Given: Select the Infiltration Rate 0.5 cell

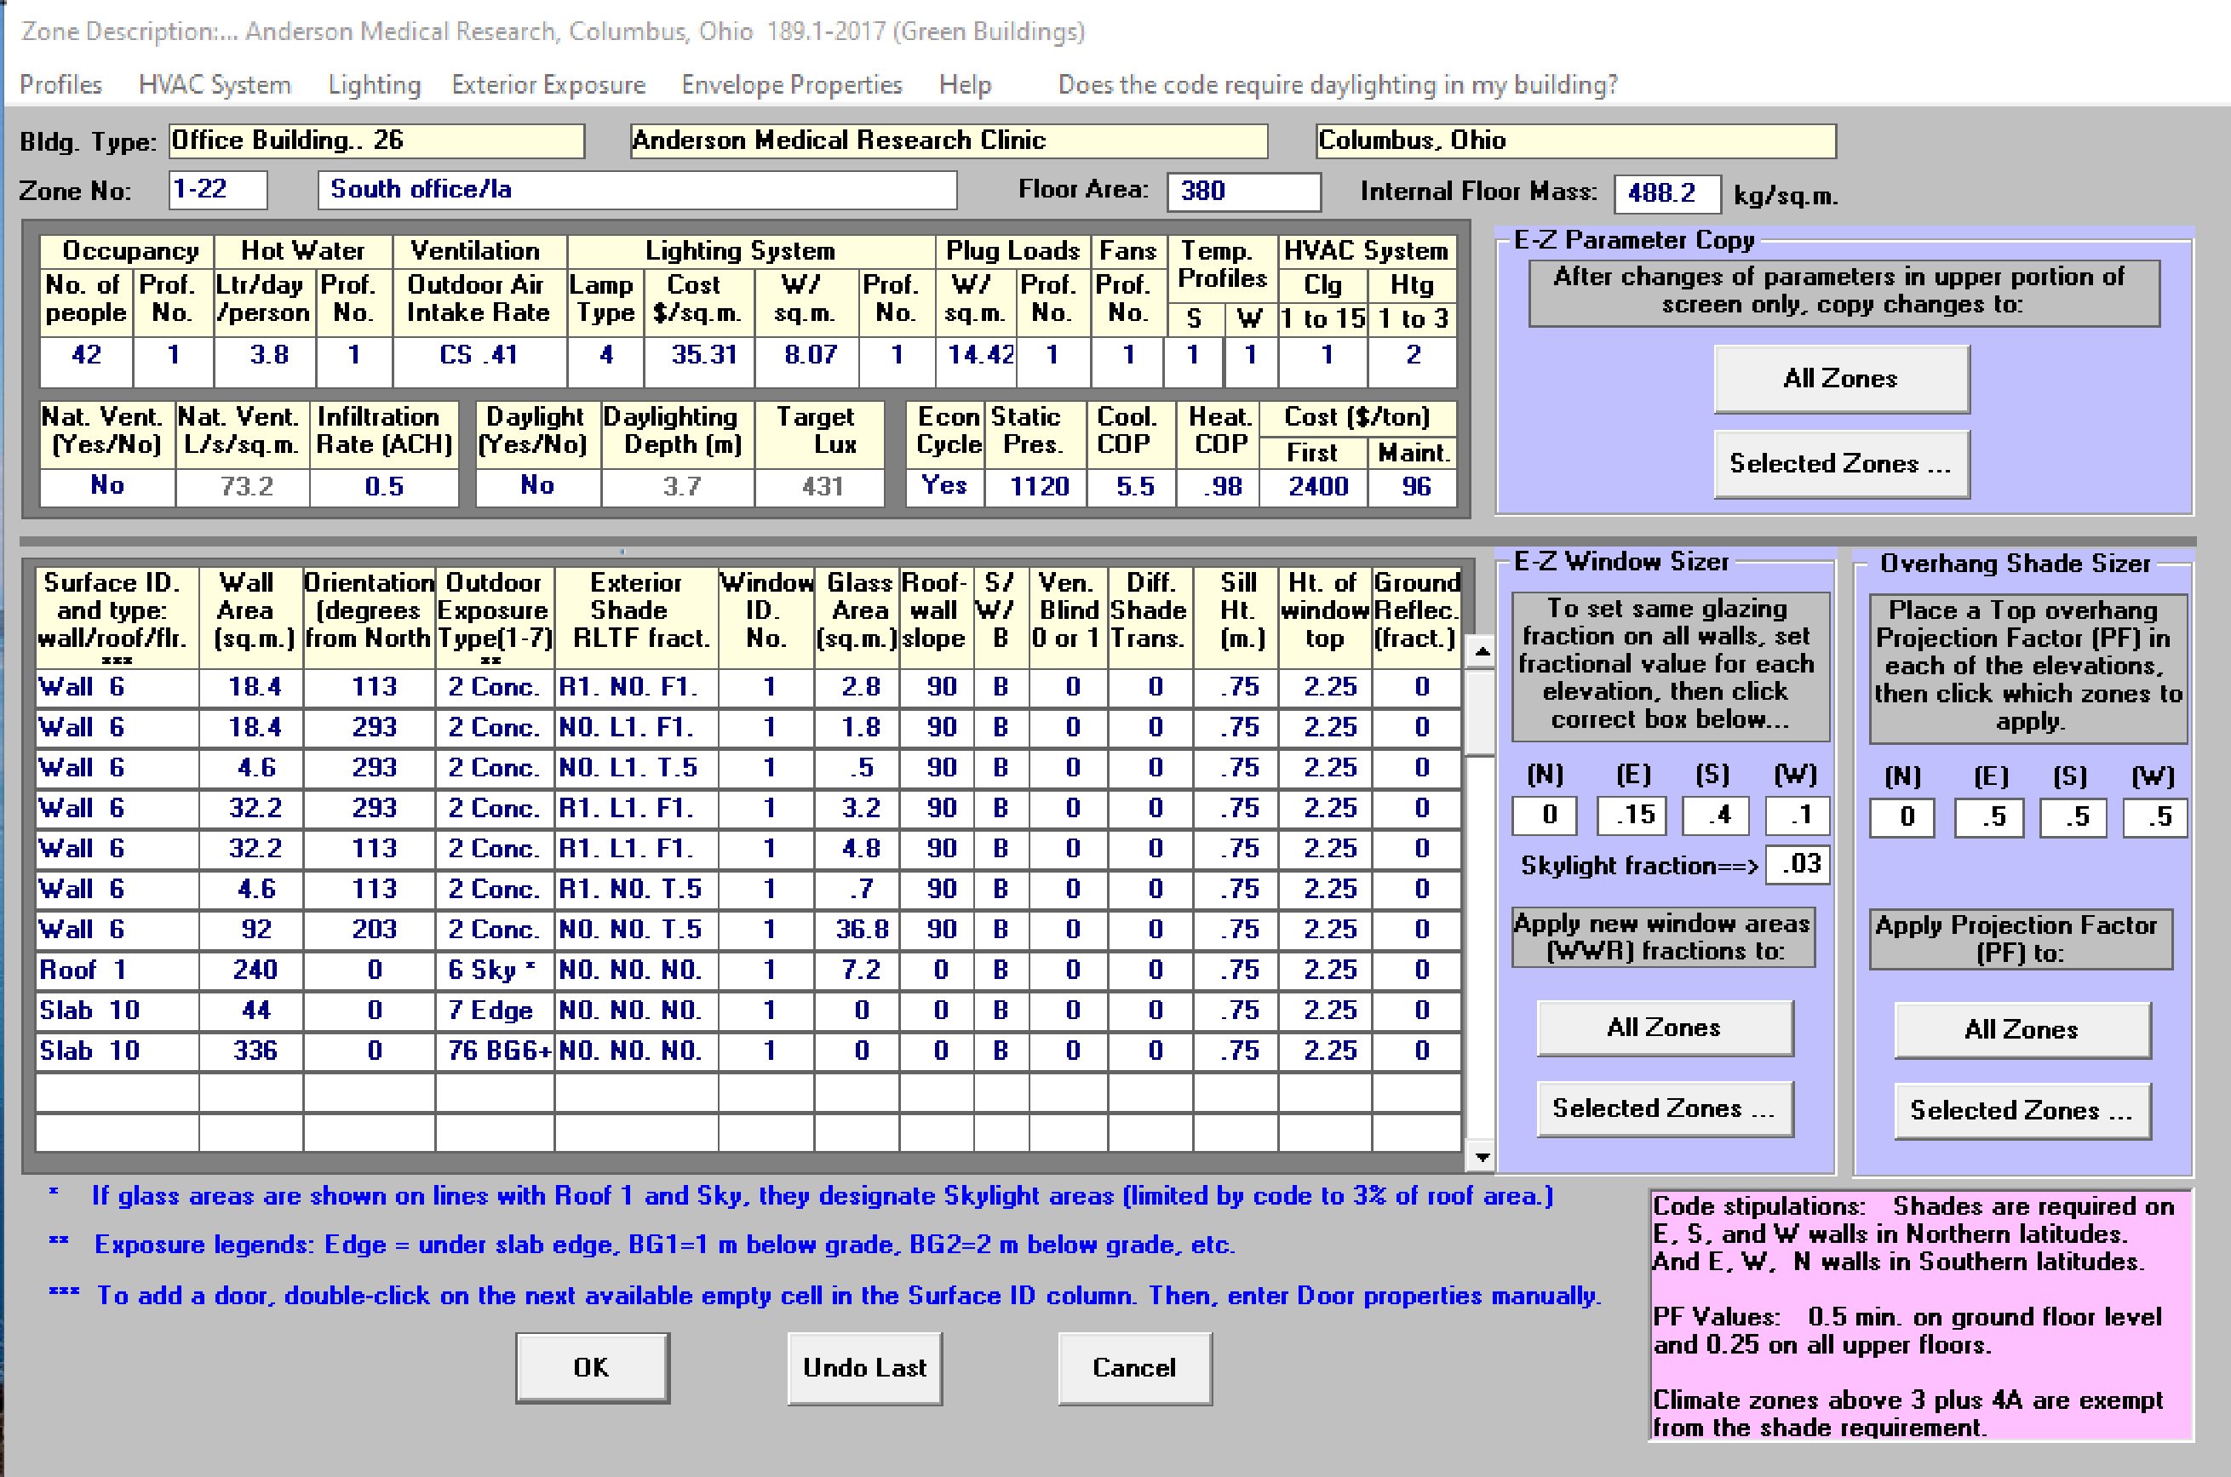Looking at the screenshot, I should (x=384, y=486).
